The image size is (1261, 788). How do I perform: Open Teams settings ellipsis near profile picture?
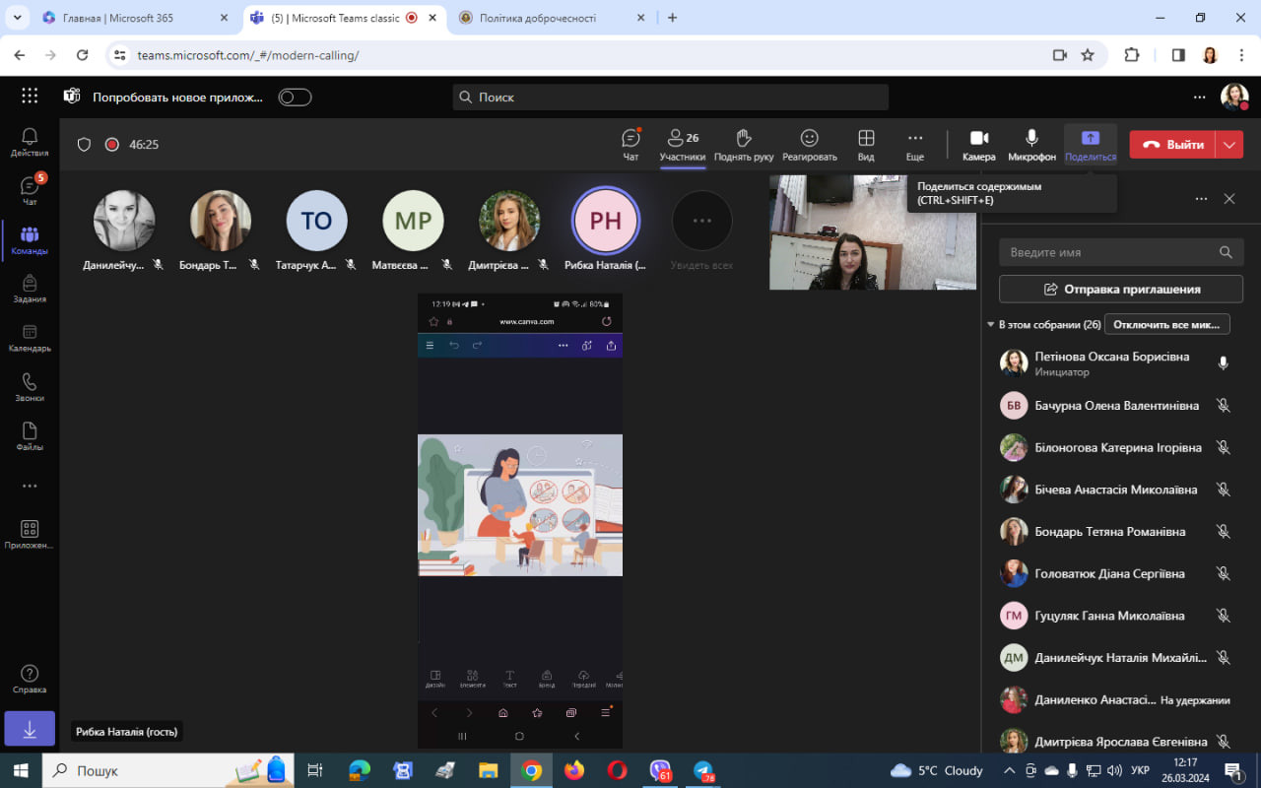[1199, 97]
